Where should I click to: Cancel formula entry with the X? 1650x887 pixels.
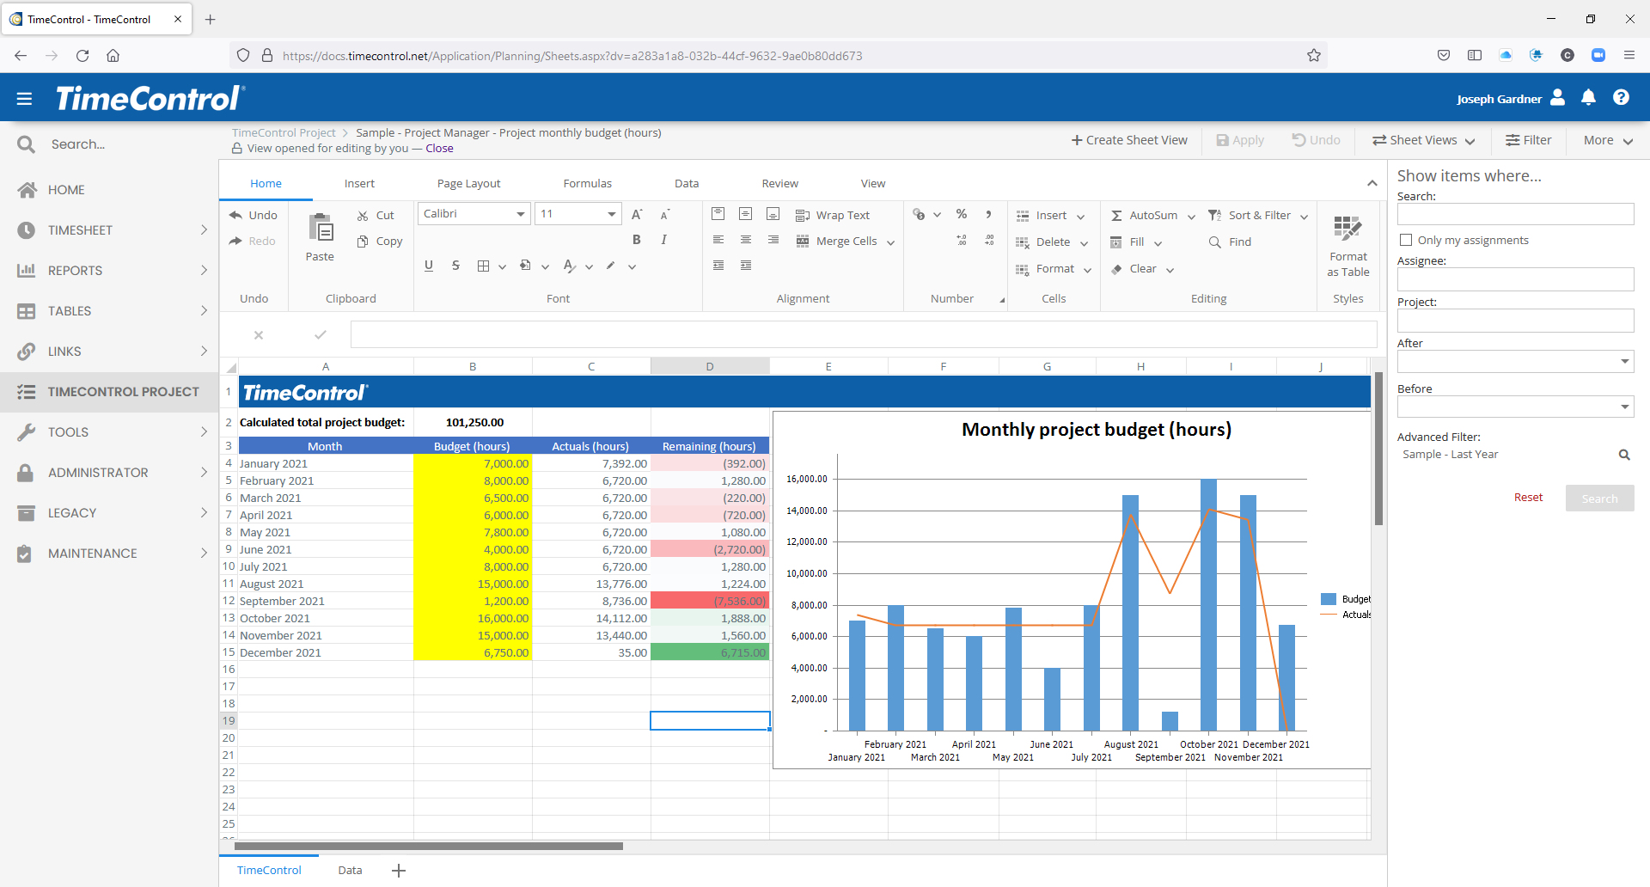pos(258,334)
